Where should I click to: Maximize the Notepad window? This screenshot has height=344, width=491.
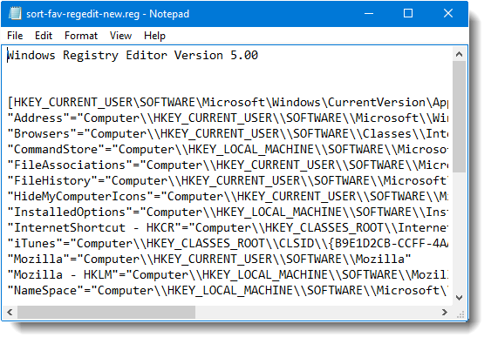408,13
